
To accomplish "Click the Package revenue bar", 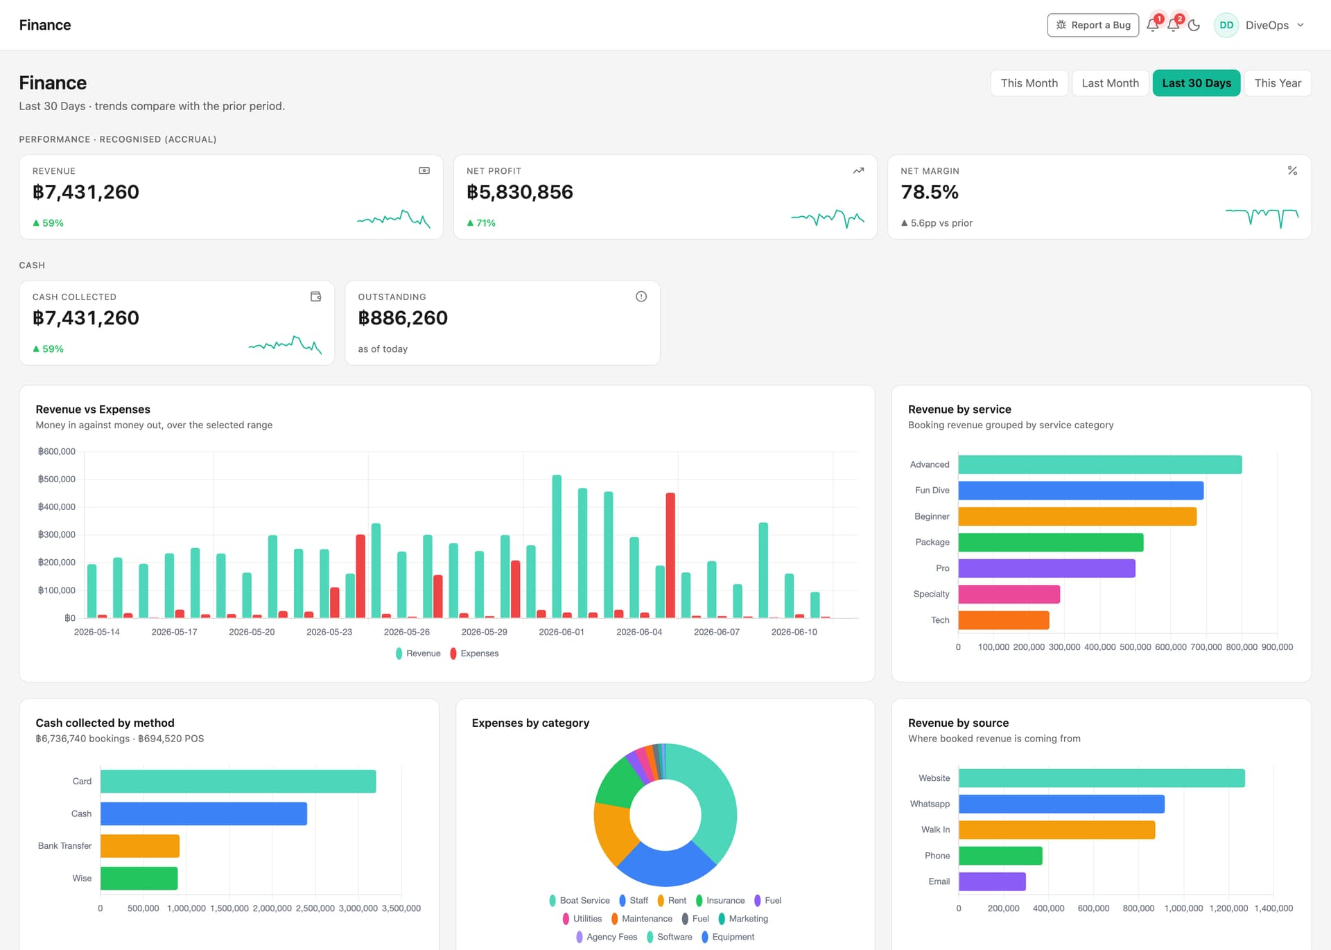I will [x=1051, y=543].
